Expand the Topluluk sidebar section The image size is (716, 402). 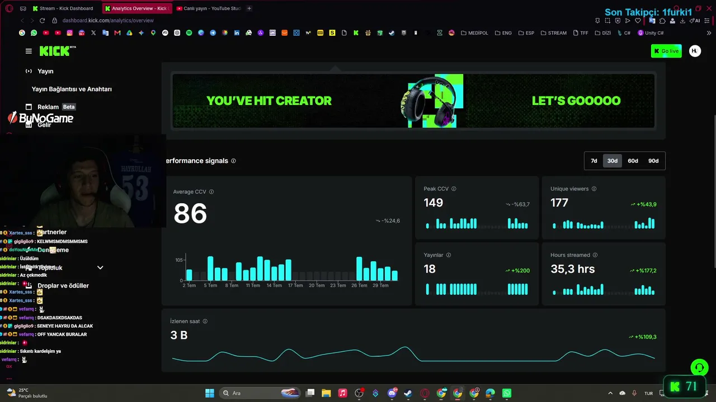[100, 267]
